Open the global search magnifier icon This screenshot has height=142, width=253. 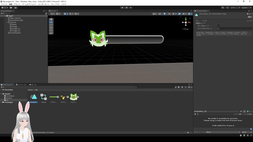pos(227,8)
